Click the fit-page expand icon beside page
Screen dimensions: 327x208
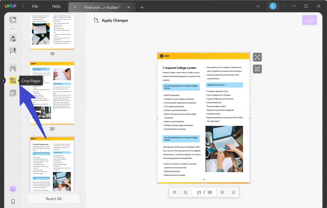coord(257,57)
